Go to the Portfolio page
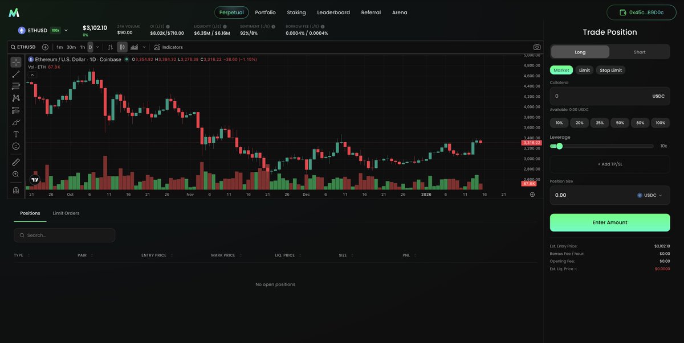Image resolution: width=684 pixels, height=343 pixels. [265, 13]
